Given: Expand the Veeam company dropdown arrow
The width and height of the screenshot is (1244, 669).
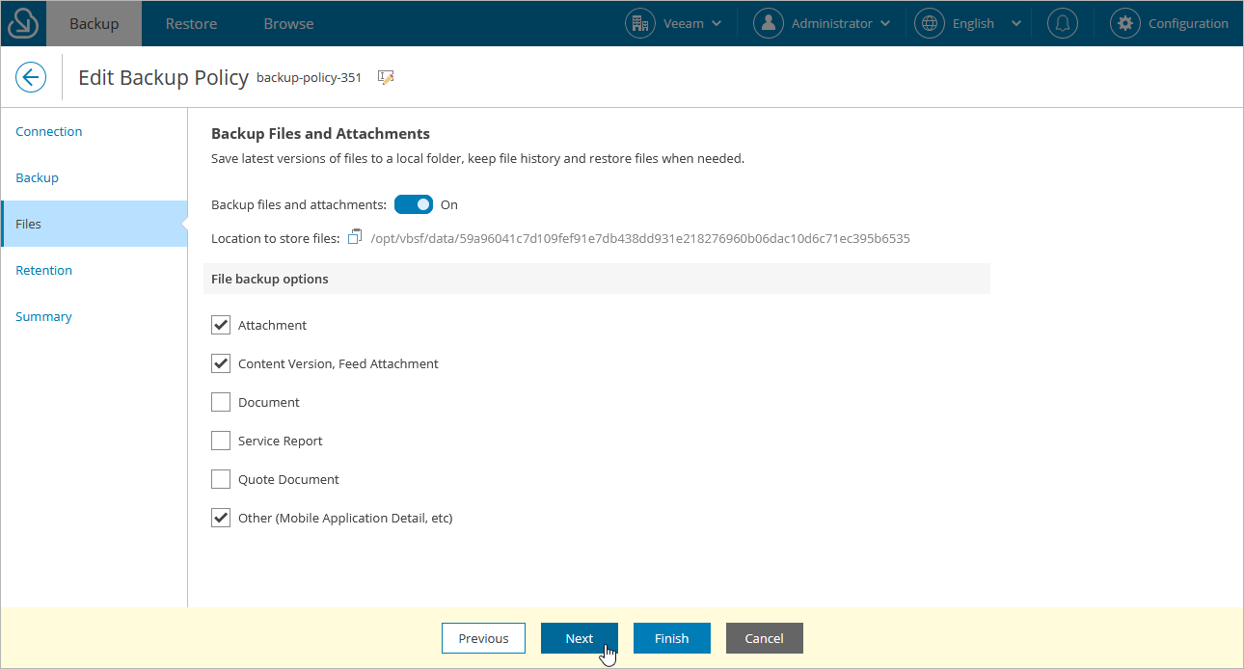Looking at the screenshot, I should click(x=716, y=24).
